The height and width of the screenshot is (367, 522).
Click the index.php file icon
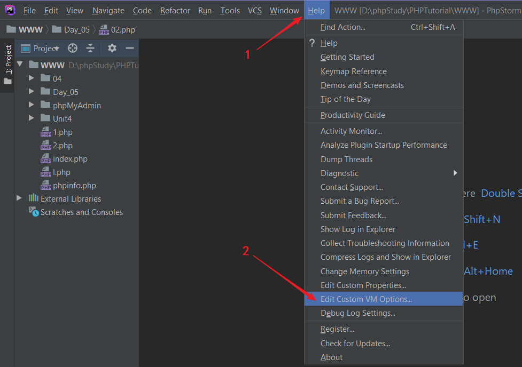[x=45, y=158]
